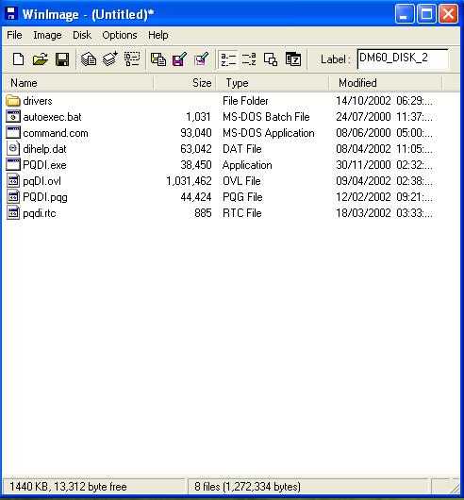Open the Disk menu
Image resolution: width=464 pixels, height=500 pixels.
point(82,35)
